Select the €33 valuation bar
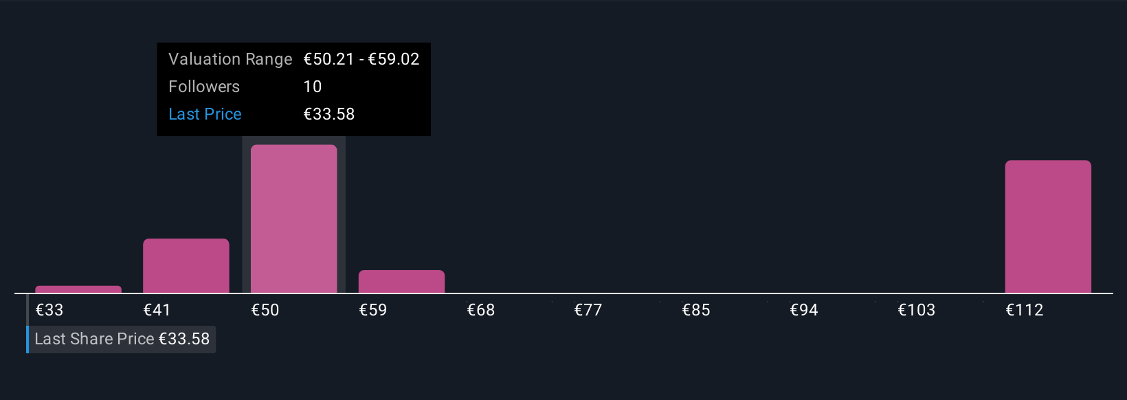The height and width of the screenshot is (400, 1127). click(78, 289)
